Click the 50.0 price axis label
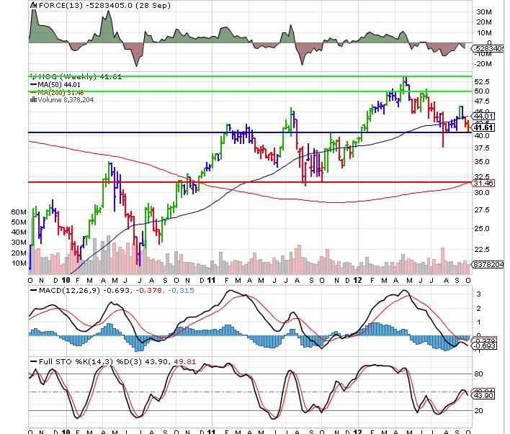510x434 pixels. pyautogui.click(x=482, y=91)
